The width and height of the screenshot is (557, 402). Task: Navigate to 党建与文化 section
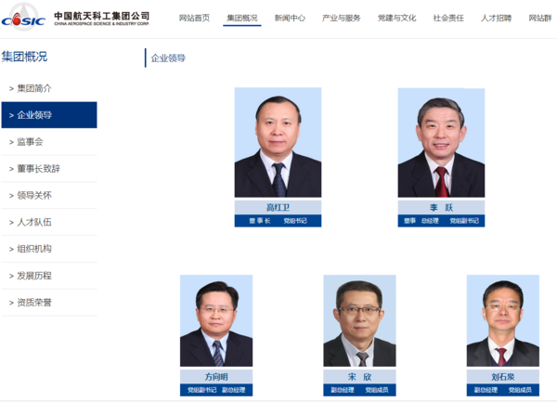click(x=396, y=18)
